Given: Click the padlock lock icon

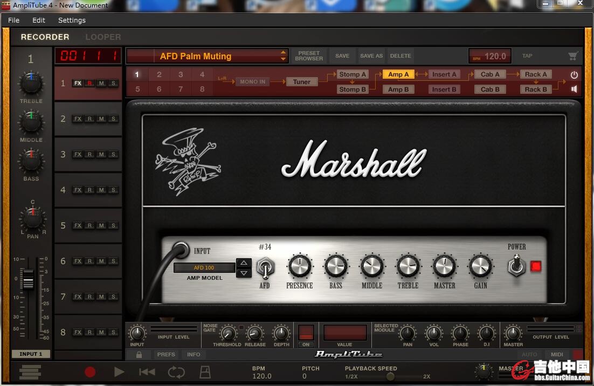Looking at the screenshot, I should click(139, 354).
